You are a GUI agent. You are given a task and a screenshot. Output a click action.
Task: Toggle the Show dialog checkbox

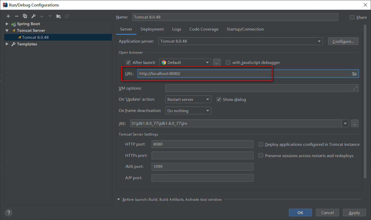219,99
